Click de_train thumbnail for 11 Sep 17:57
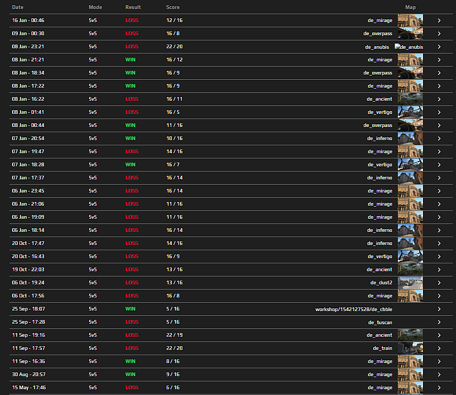 coord(410,348)
